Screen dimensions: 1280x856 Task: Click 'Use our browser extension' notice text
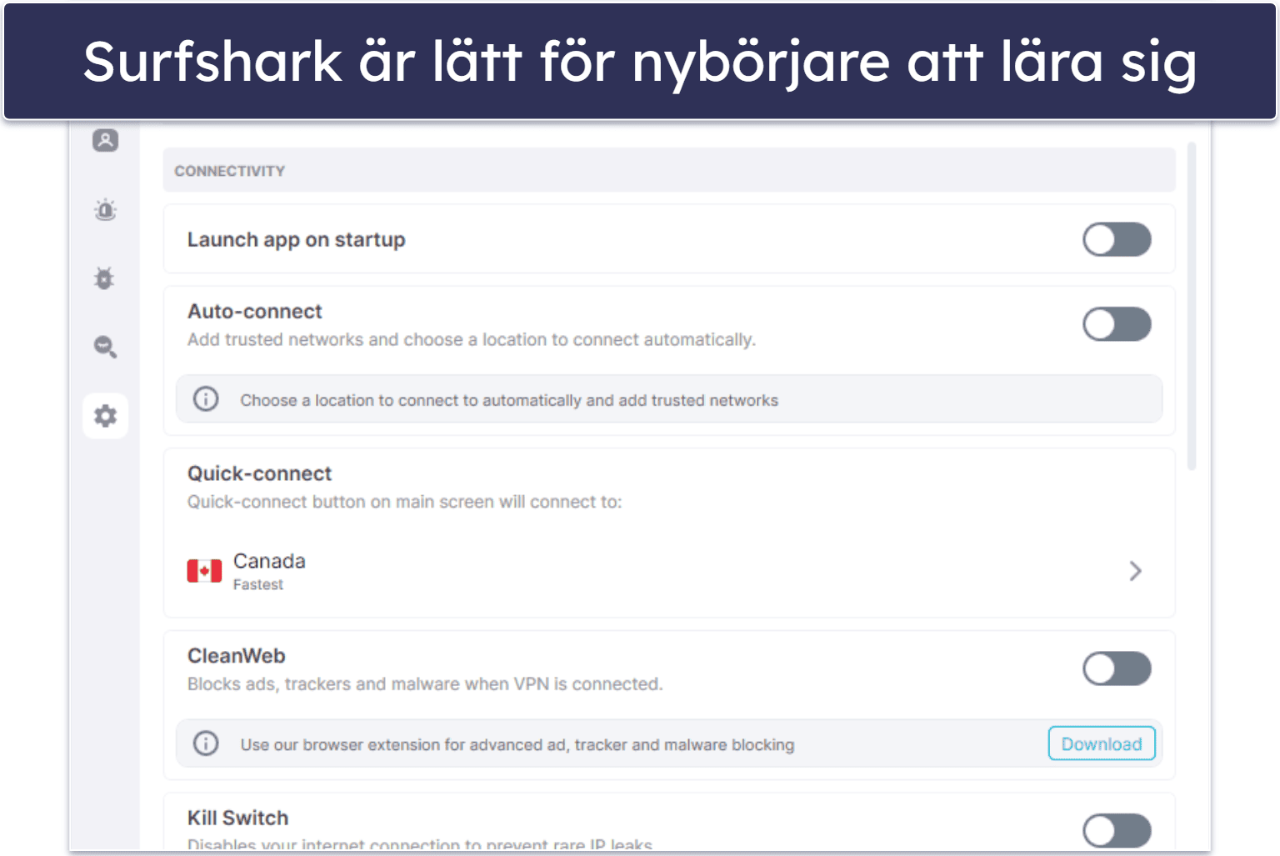tap(517, 744)
